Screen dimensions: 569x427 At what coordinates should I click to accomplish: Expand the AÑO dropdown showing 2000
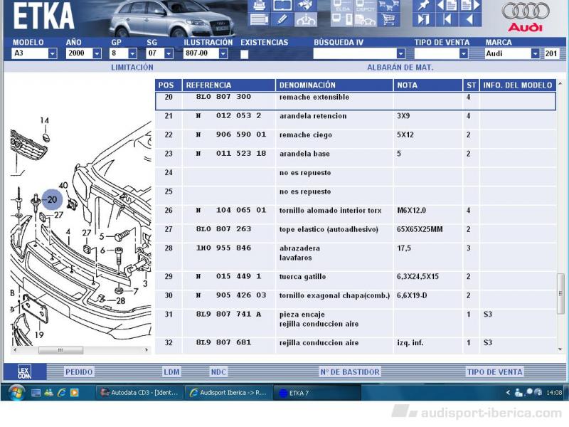[97, 53]
